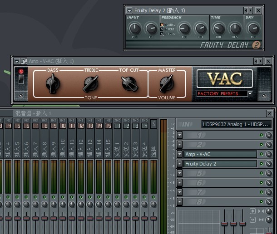Click the mixer EQ graph display
The image size is (277, 234).
[199, 222]
